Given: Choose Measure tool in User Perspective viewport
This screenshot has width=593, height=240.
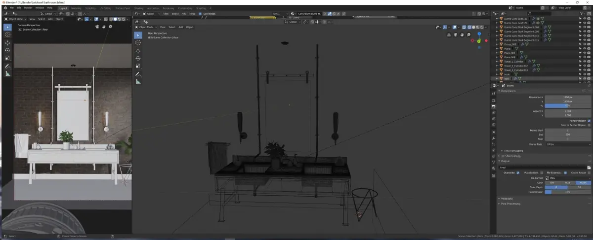Looking at the screenshot, I should pos(138,82).
